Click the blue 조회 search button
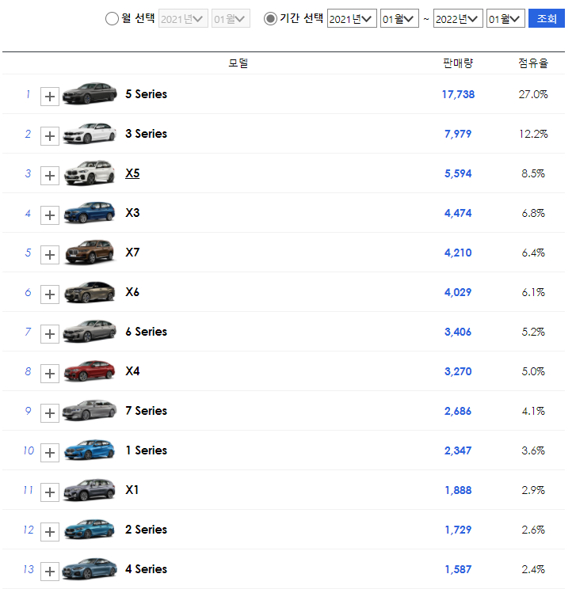Viewport: 576px width, 589px height. click(547, 18)
